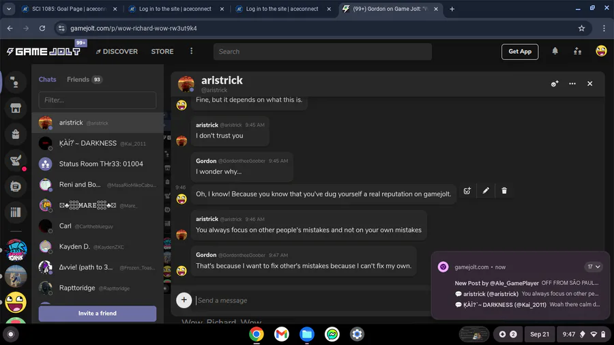Open notifications bell in Game Jolt header

[x=555, y=51]
